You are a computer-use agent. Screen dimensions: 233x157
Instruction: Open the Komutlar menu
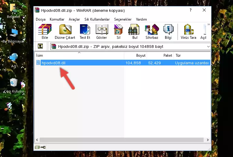click(x=57, y=19)
